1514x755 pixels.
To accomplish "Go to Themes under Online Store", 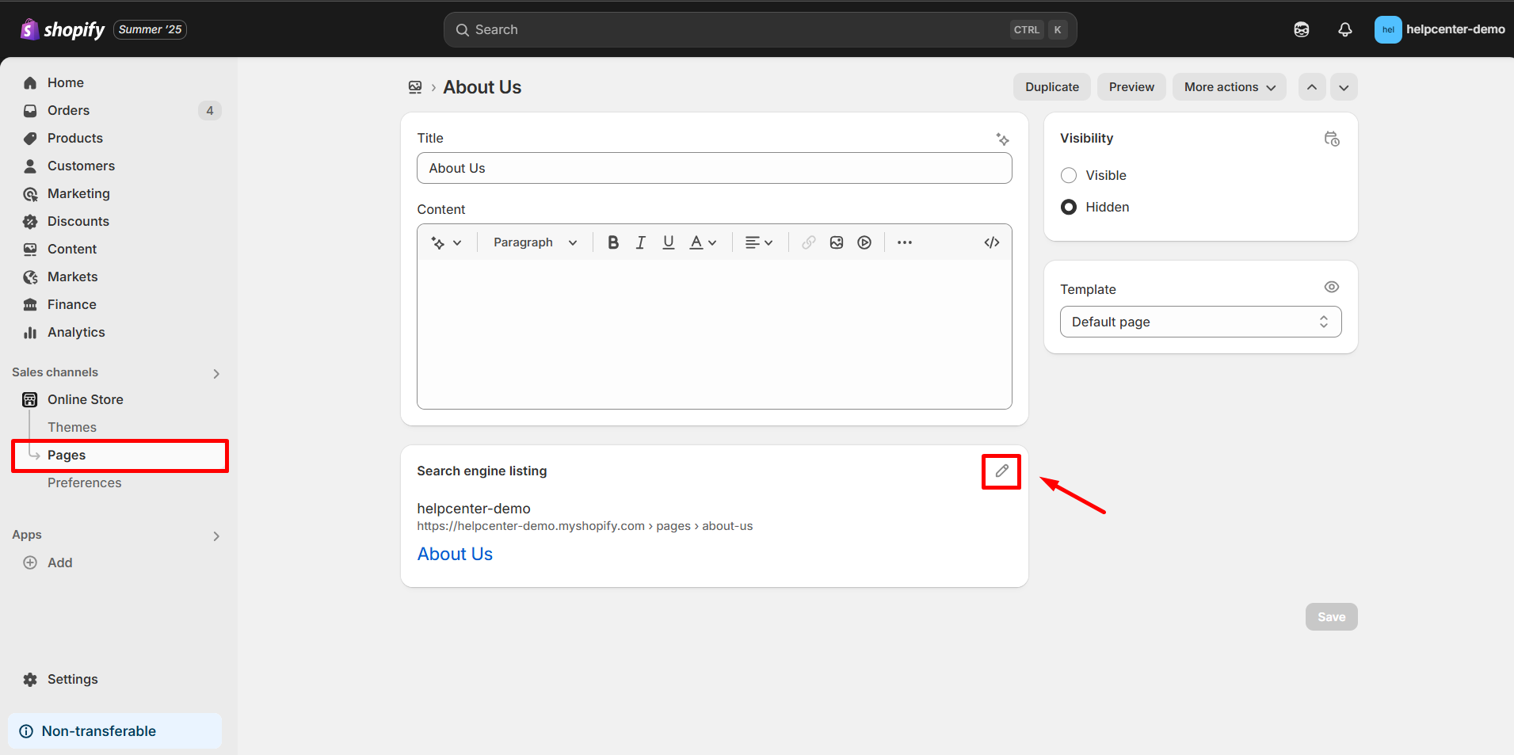I will (x=72, y=427).
